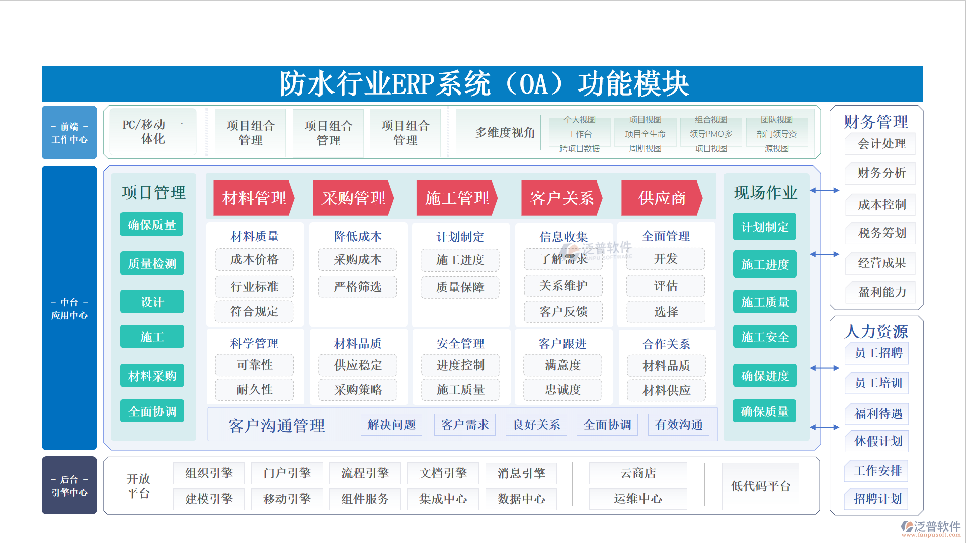Click 税务筹划 in the finance list
The image size is (966, 543).
pyautogui.click(x=881, y=233)
